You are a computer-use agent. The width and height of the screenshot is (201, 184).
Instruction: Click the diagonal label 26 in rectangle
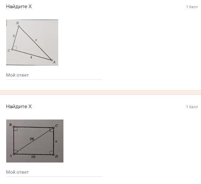[x=32, y=139]
